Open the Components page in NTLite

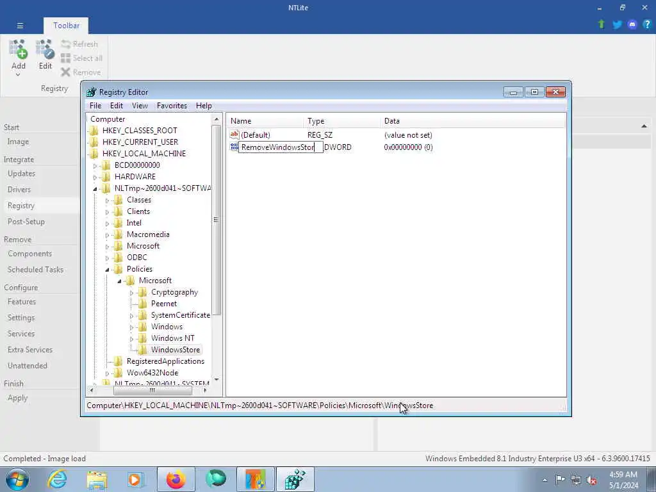click(x=29, y=254)
